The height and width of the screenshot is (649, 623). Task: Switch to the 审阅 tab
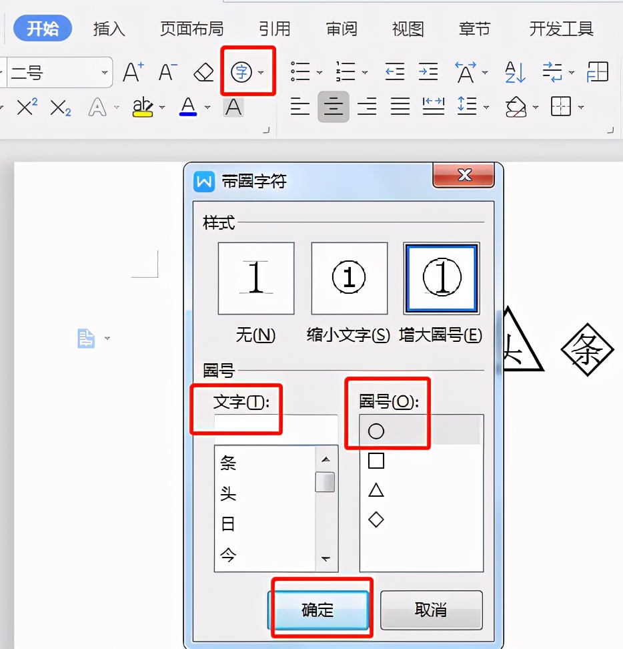tap(342, 29)
